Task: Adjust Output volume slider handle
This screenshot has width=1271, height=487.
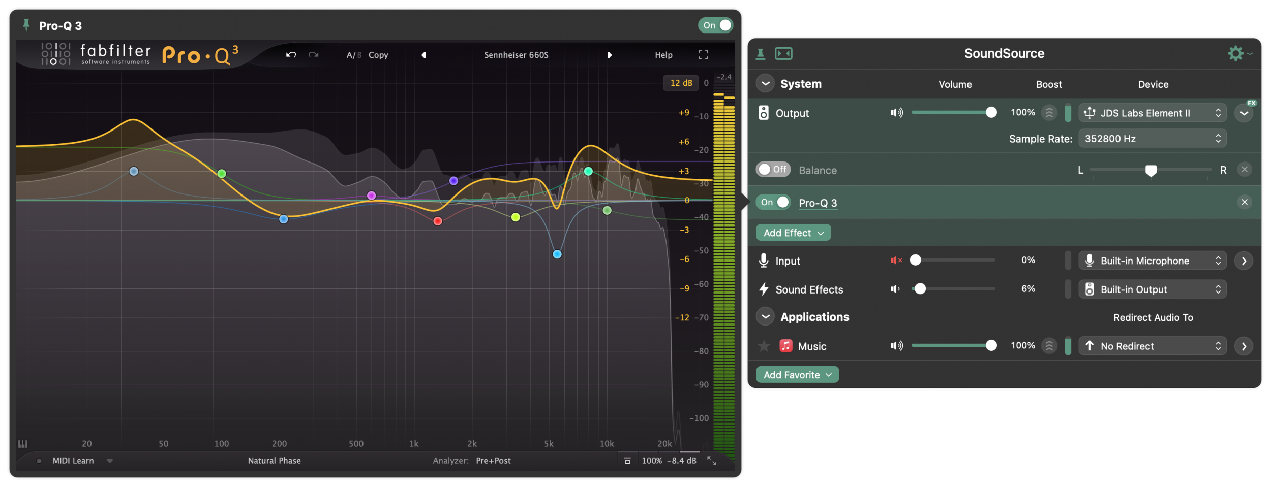Action: (x=991, y=113)
